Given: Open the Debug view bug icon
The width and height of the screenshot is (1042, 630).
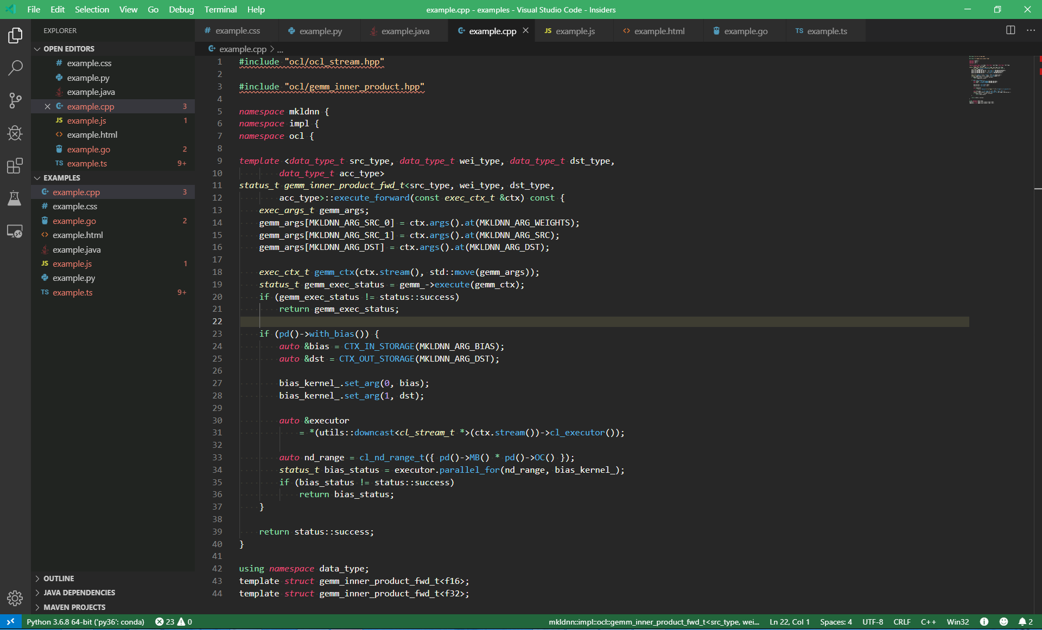Looking at the screenshot, I should pos(15,133).
